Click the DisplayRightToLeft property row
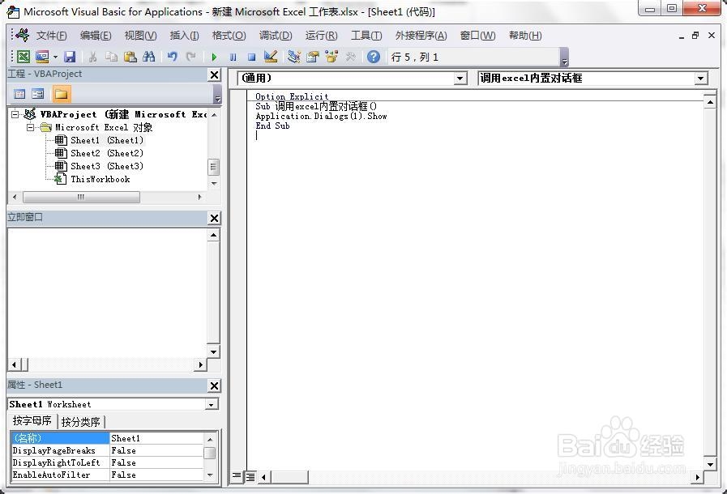The image size is (727, 494). click(x=107, y=462)
